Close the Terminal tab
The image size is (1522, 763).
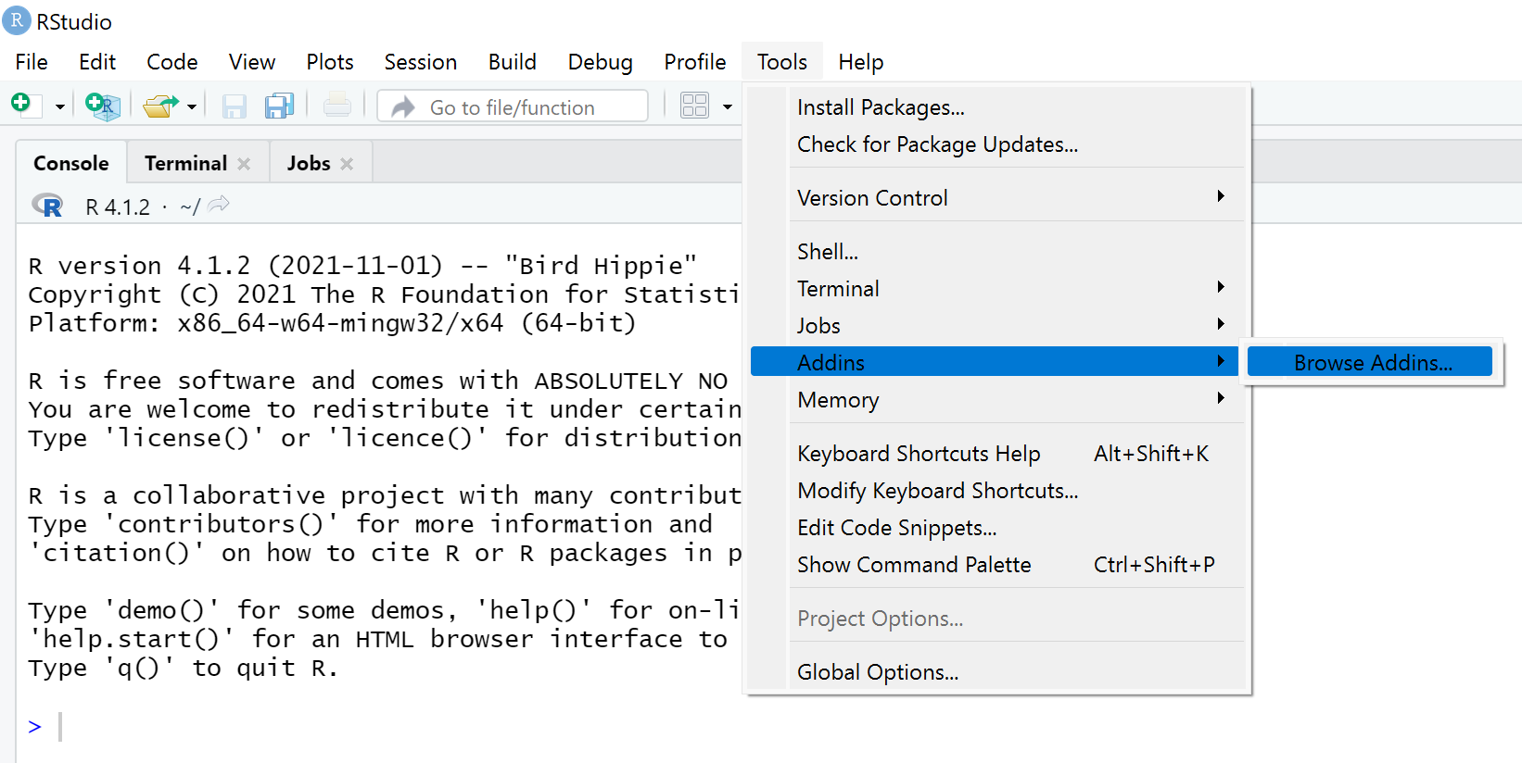[x=244, y=164]
